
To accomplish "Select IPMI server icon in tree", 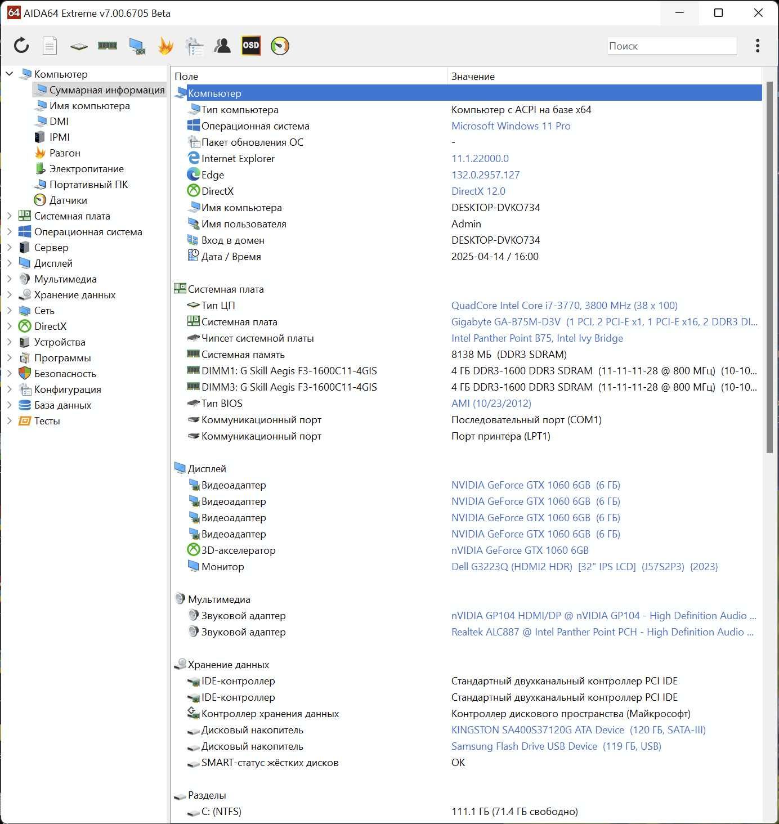I will pyautogui.click(x=39, y=137).
